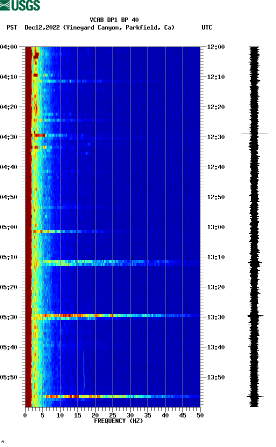The image size is (276, 447).
Task: Click the '5' Hz frequency axis label
Action: 42,415
